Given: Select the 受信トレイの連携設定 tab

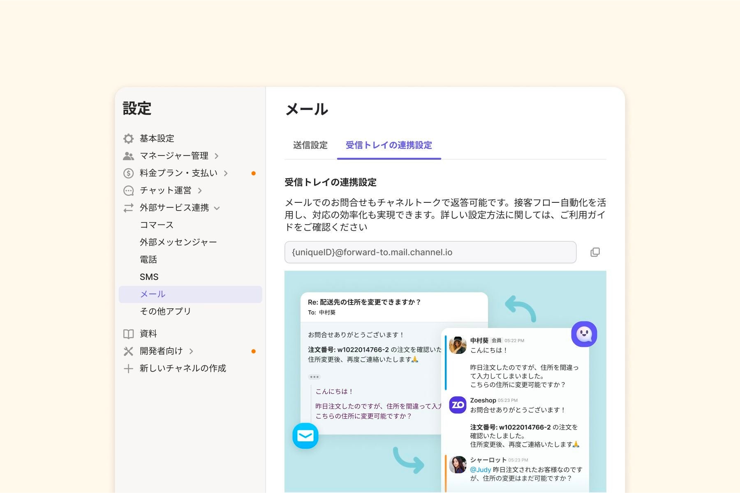Looking at the screenshot, I should (x=389, y=145).
